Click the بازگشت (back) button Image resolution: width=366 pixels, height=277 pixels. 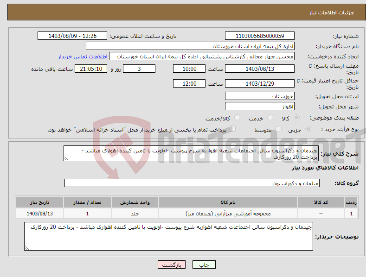click(172, 264)
